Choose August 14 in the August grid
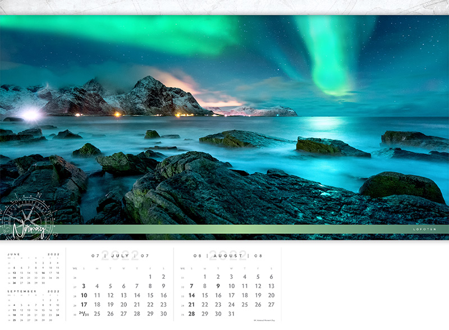 [191, 295]
